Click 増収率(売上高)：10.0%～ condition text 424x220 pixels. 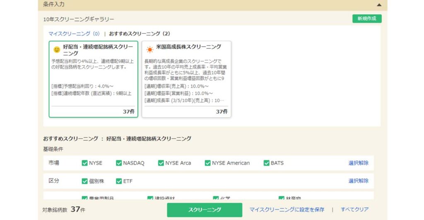pos(176,86)
